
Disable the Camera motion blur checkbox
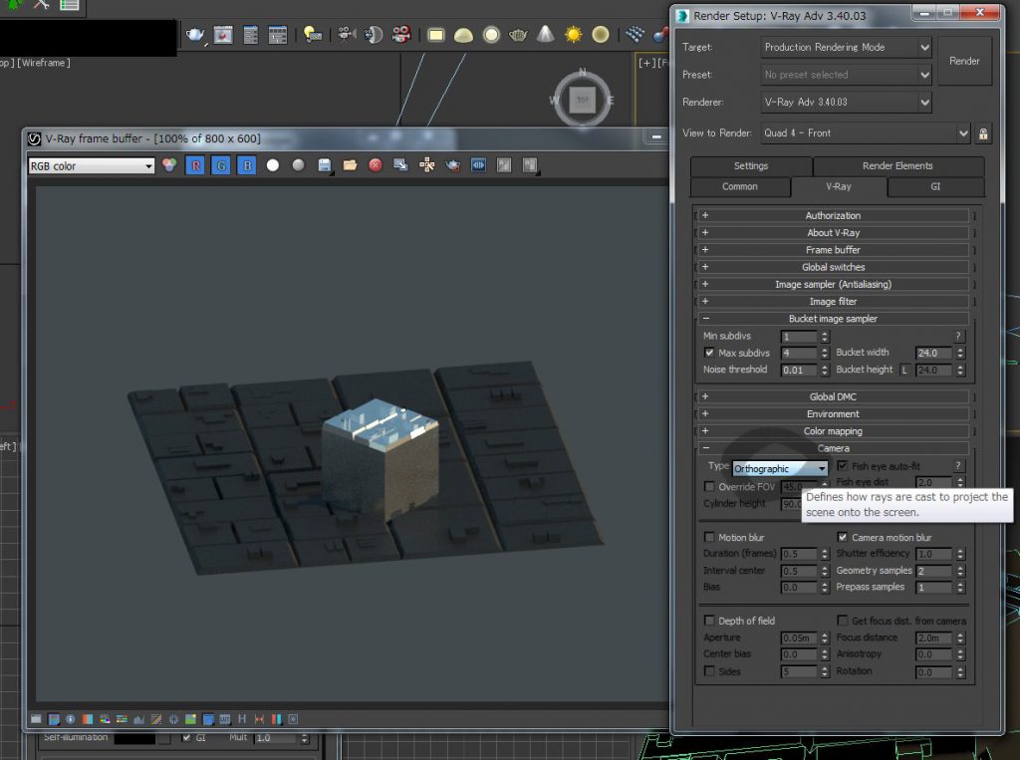click(842, 537)
